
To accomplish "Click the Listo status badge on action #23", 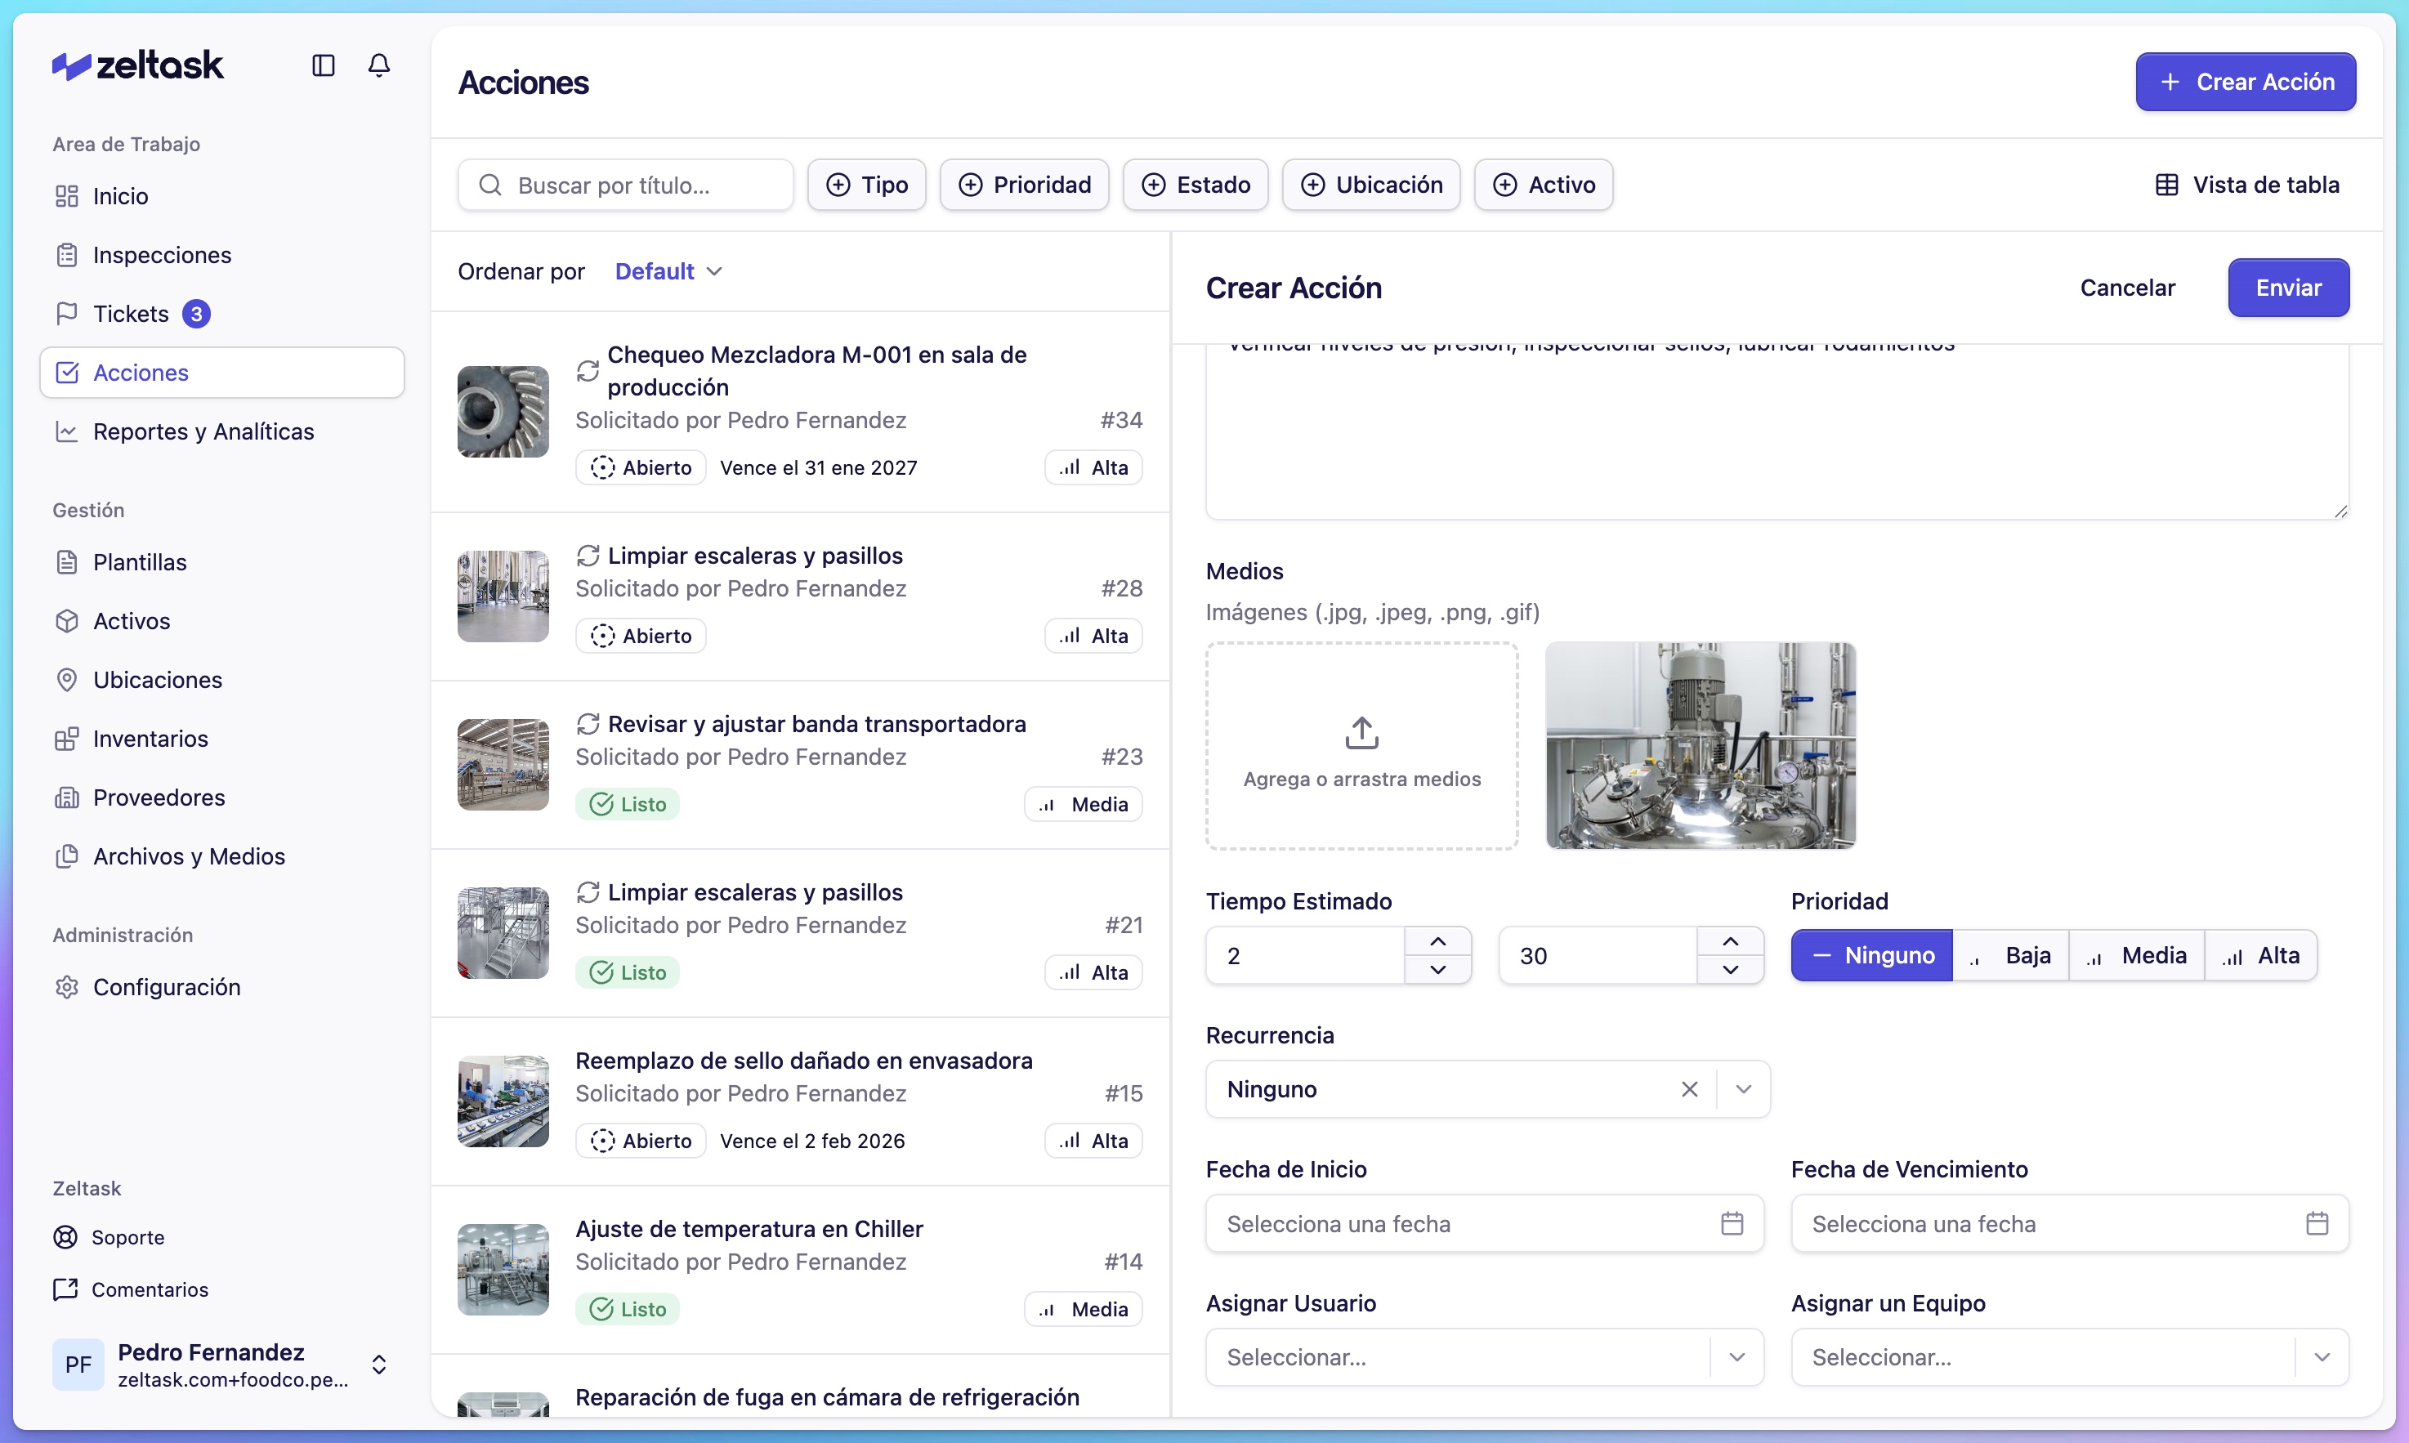I will coord(628,804).
